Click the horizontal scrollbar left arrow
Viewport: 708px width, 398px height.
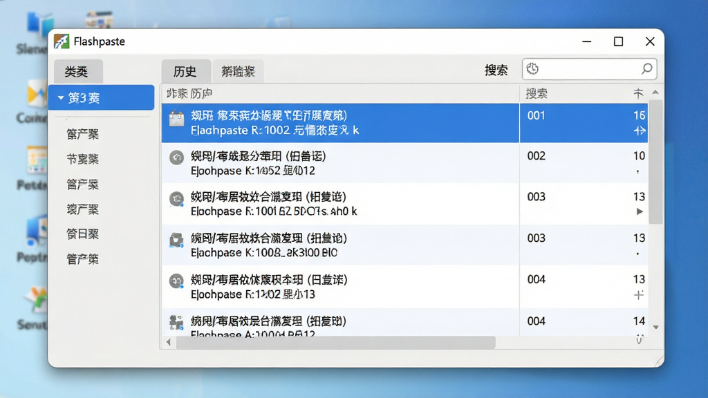[169, 343]
